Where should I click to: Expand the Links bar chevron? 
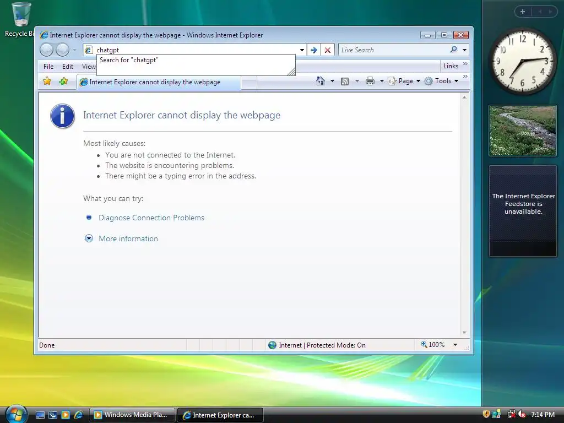point(465,64)
